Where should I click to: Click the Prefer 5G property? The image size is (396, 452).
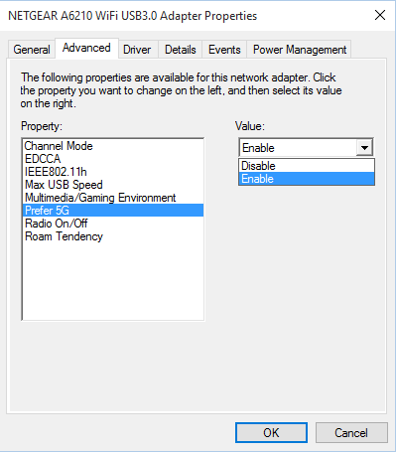113,211
